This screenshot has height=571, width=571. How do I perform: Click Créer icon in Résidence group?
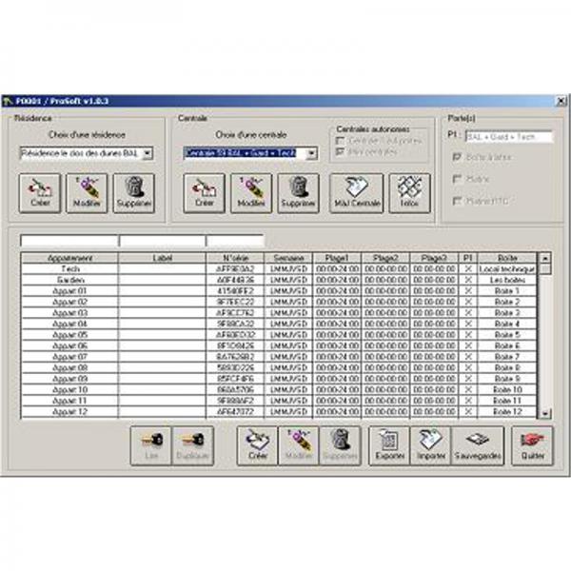pyautogui.click(x=38, y=192)
